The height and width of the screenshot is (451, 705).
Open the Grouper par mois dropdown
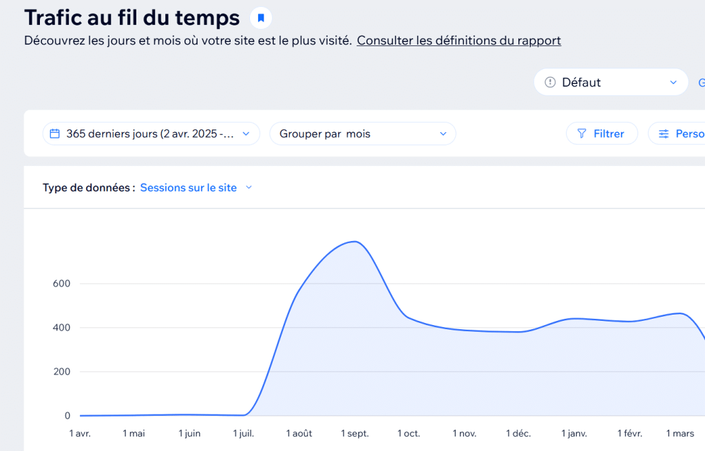pos(363,134)
